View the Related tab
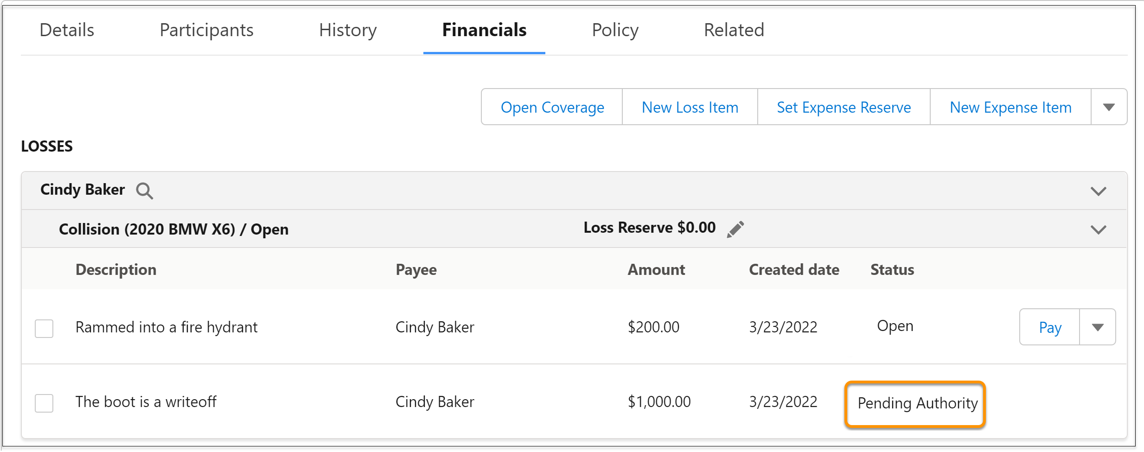 734,30
